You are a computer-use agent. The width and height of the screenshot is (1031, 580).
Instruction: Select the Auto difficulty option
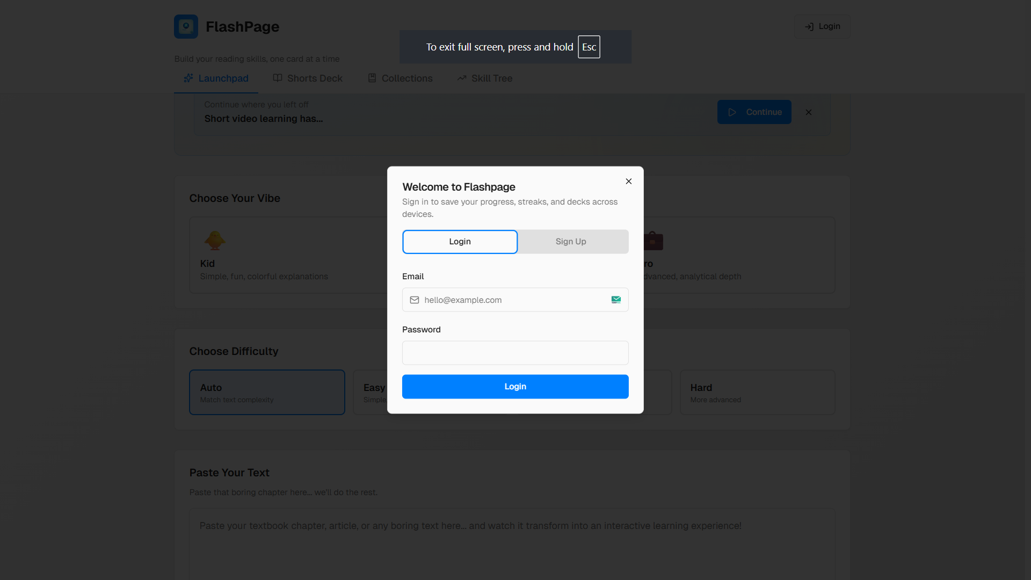pyautogui.click(x=267, y=393)
